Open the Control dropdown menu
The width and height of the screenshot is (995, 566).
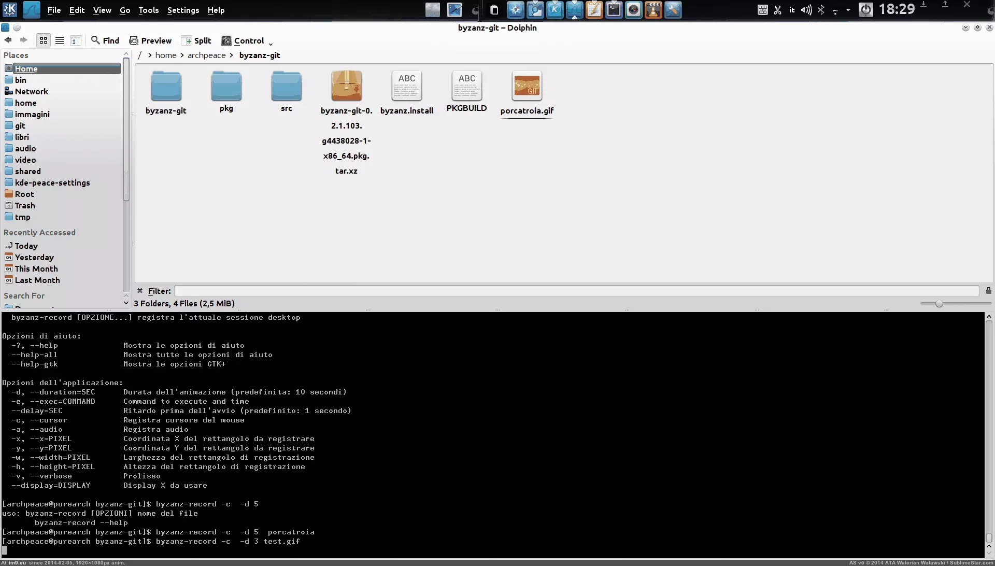(x=247, y=40)
